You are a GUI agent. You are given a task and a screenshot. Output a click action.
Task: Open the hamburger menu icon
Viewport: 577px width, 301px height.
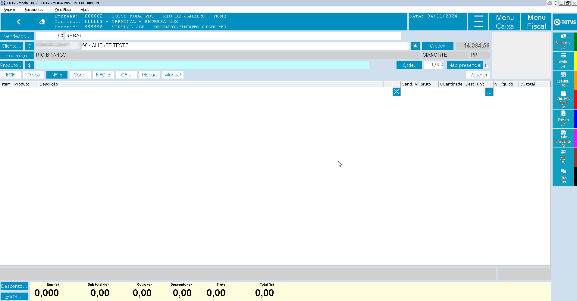pos(478,22)
